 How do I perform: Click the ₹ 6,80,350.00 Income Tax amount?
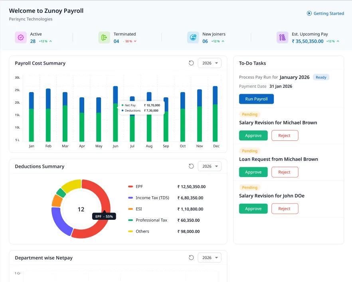pyautogui.click(x=190, y=198)
